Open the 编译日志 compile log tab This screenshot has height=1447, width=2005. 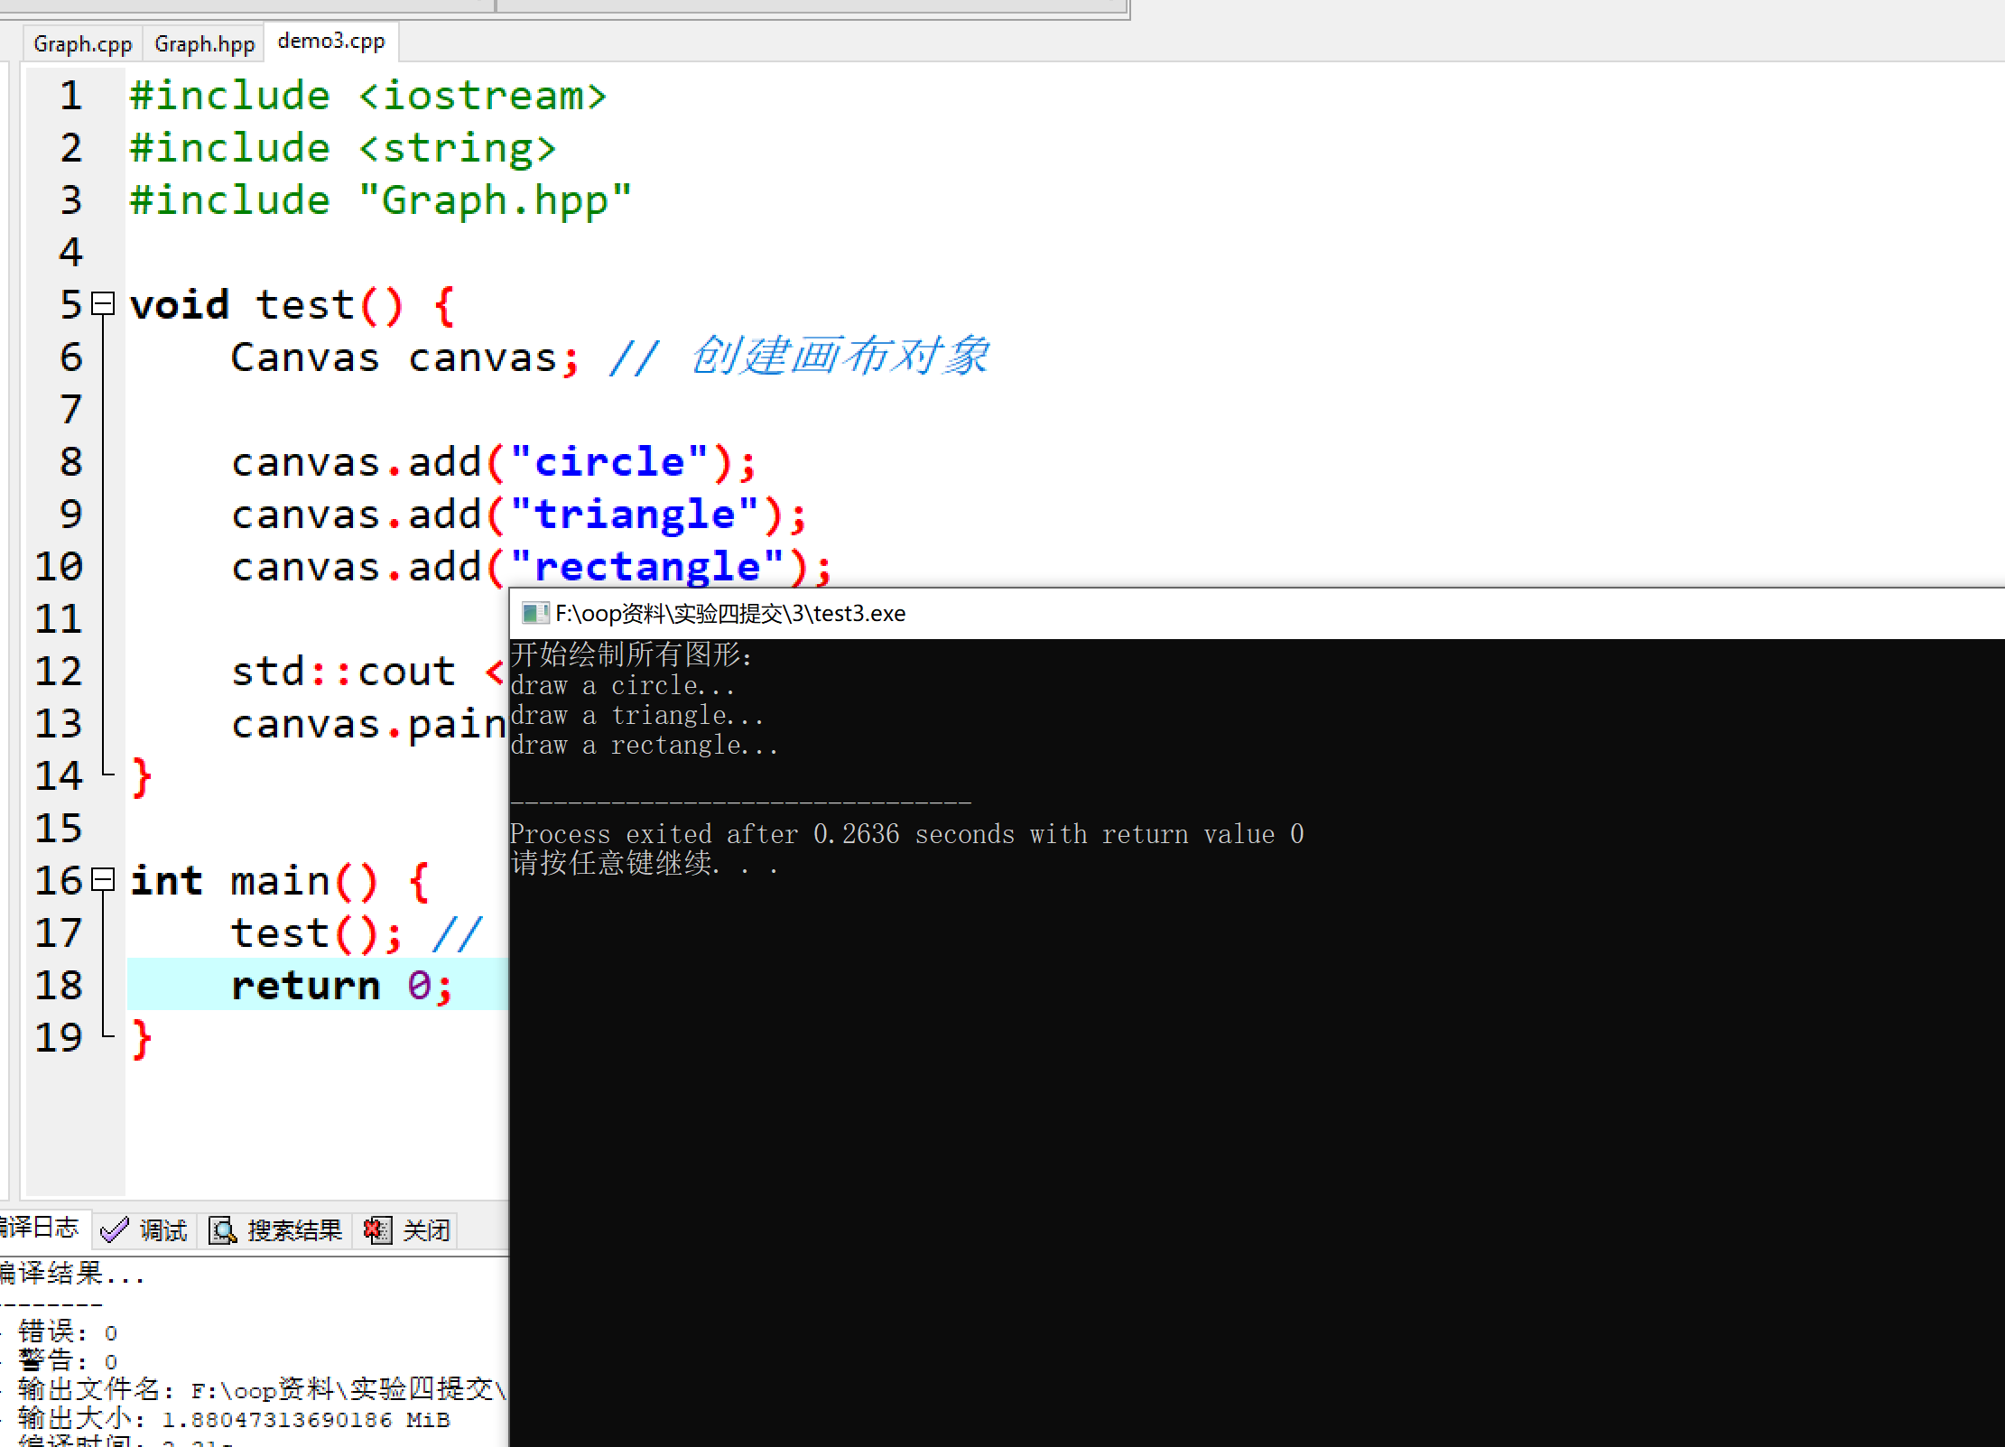tap(40, 1227)
